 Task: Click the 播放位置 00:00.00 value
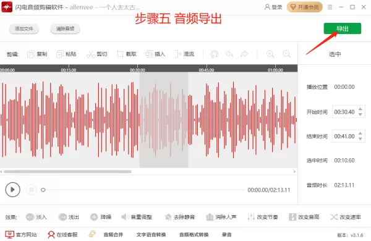pos(344,87)
